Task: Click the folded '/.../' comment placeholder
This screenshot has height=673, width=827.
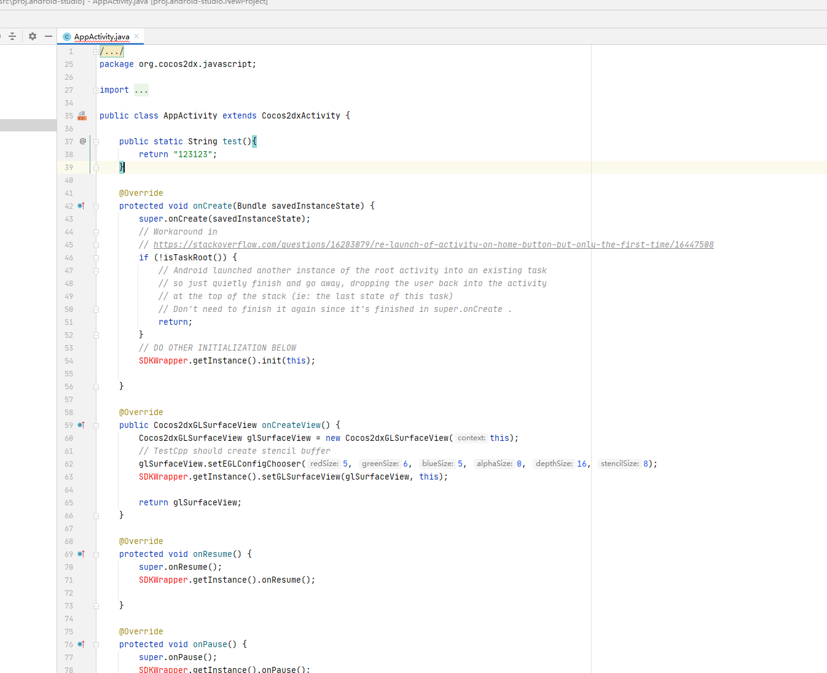Action: tap(112, 52)
